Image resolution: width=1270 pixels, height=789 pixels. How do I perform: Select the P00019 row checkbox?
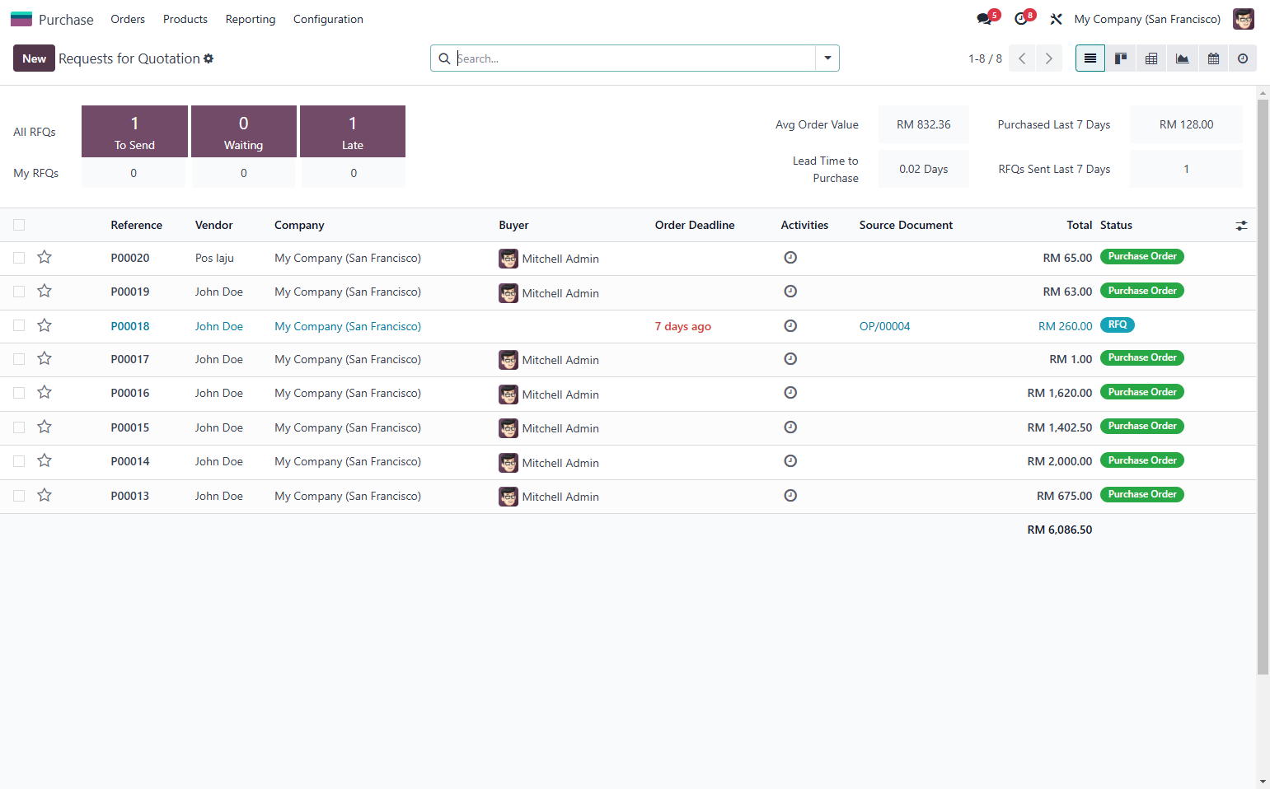click(19, 292)
